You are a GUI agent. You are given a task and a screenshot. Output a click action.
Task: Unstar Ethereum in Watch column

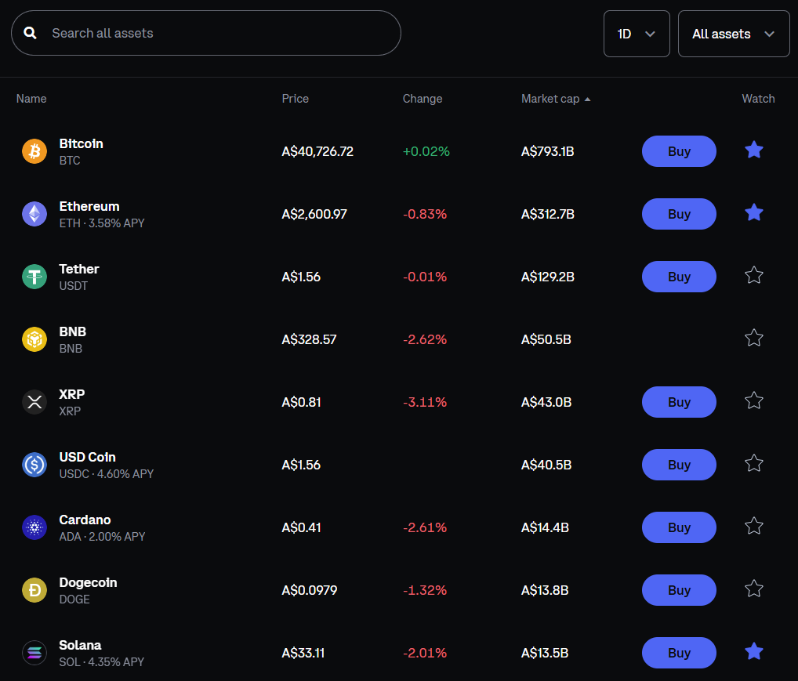(x=754, y=212)
